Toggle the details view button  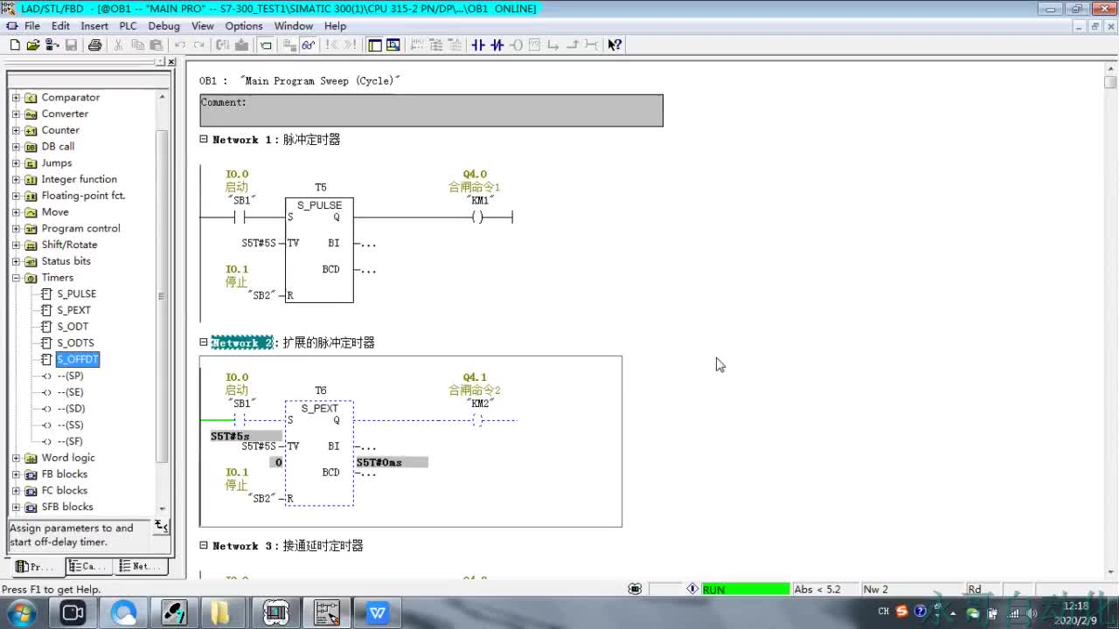point(393,45)
